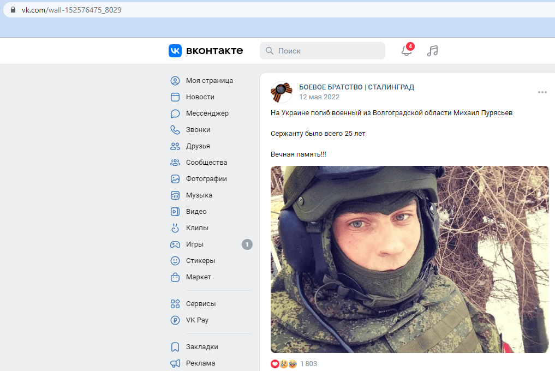Open the music player note icon
This screenshot has height=371, width=555.
point(432,51)
